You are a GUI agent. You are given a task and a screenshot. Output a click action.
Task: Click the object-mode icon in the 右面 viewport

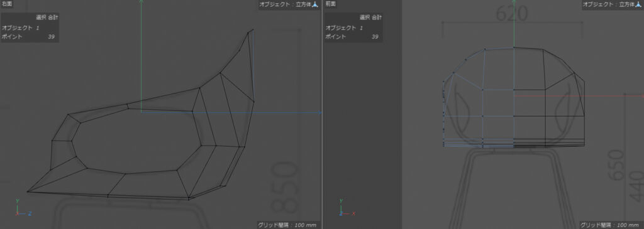point(316,5)
